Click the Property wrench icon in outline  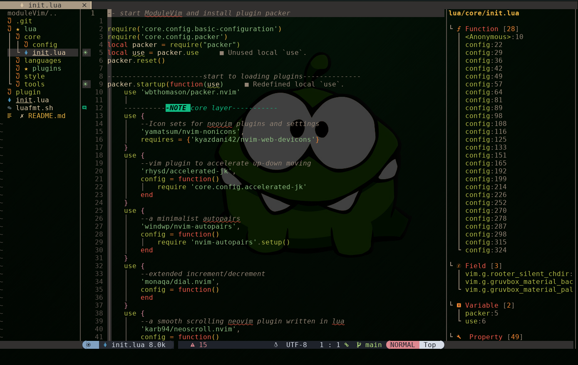459,337
